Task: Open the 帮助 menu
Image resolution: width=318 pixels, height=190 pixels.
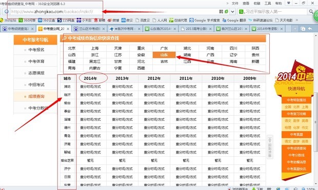Action: pyautogui.click(x=279, y=3)
